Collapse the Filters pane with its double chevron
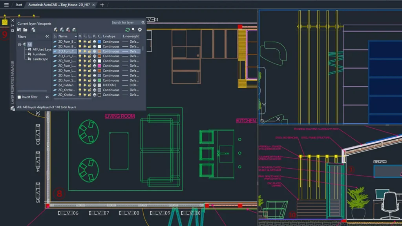402x226 pixels. [x=47, y=36]
